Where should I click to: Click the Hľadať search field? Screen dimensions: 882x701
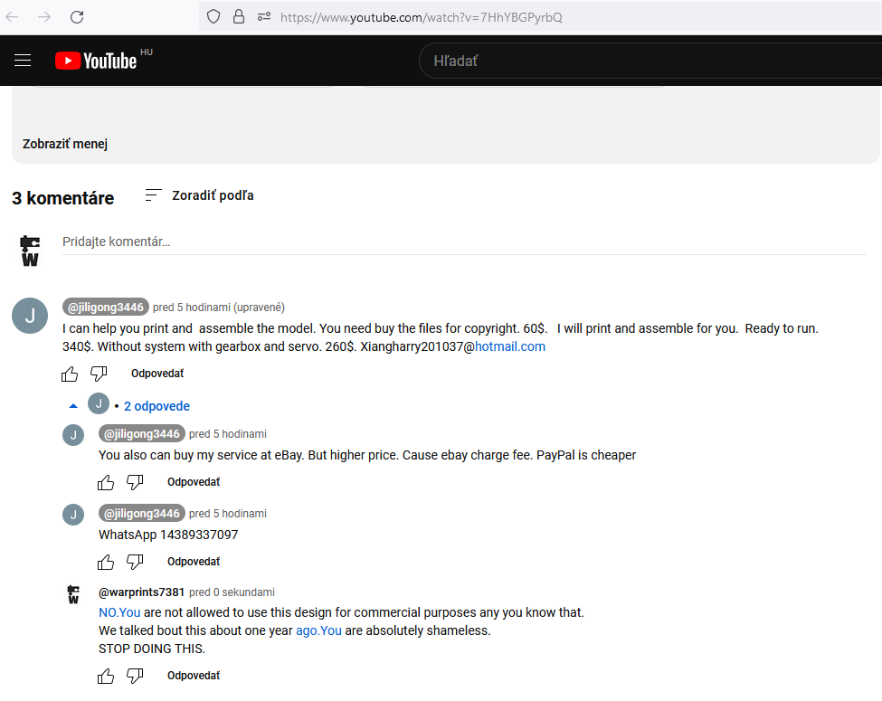[x=633, y=61]
